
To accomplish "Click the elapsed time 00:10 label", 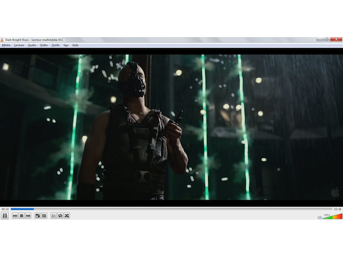I will tap(5, 209).
